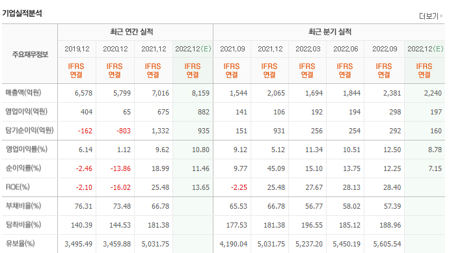Click the 부채비율(%) row label
This screenshot has width=449, height=253.
(x=23, y=206)
